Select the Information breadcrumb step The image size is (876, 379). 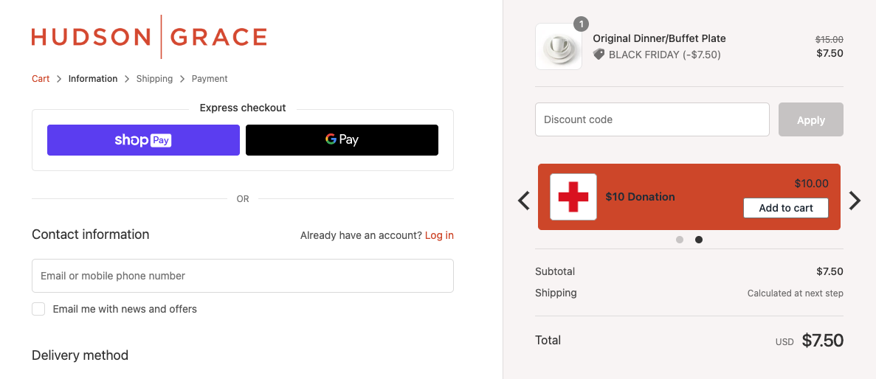point(93,79)
